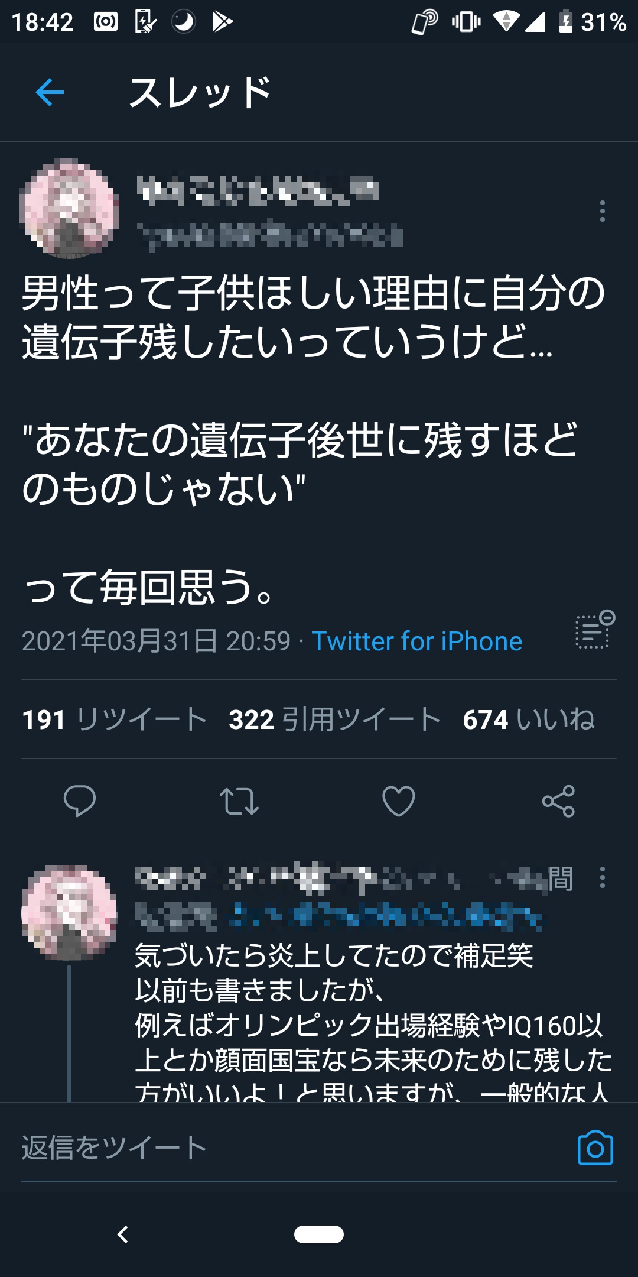Tap the home pill in navigation bar
The image size is (638, 1277).
click(319, 1234)
